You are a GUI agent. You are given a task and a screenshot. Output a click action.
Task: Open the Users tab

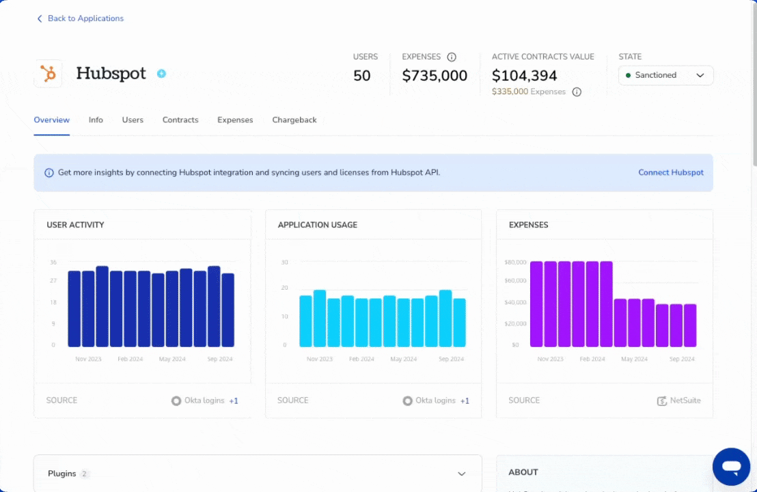pos(133,120)
